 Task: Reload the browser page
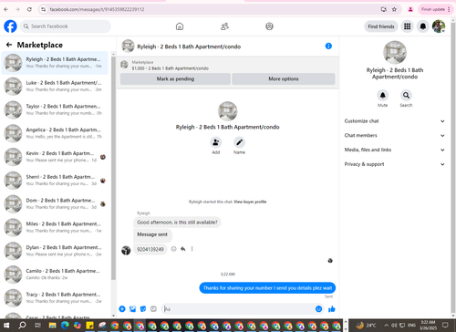click(29, 9)
